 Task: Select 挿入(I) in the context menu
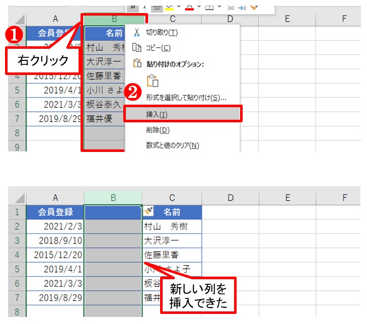pos(183,114)
